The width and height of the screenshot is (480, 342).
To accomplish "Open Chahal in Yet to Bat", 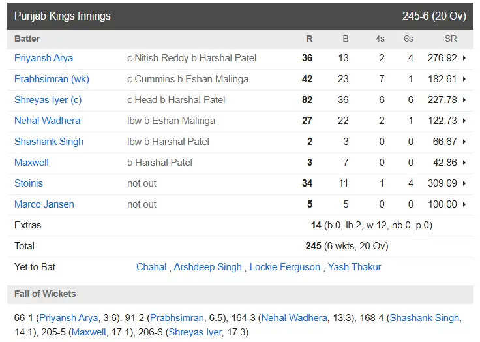I will click(151, 267).
